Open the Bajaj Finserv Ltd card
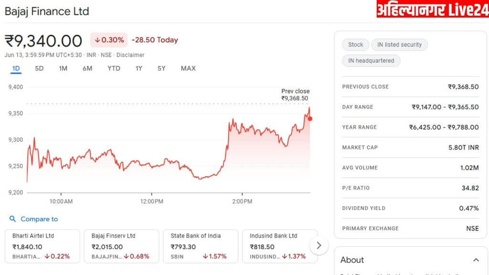 121,246
